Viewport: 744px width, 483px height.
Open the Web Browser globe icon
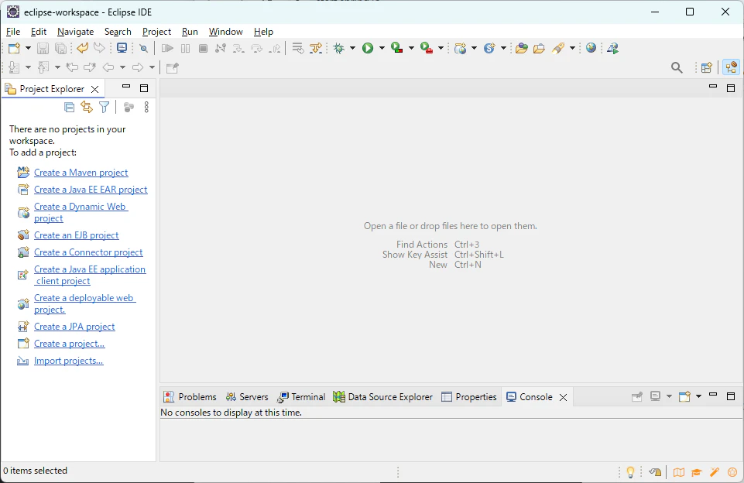pos(591,48)
